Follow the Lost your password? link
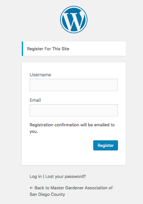 (65, 176)
